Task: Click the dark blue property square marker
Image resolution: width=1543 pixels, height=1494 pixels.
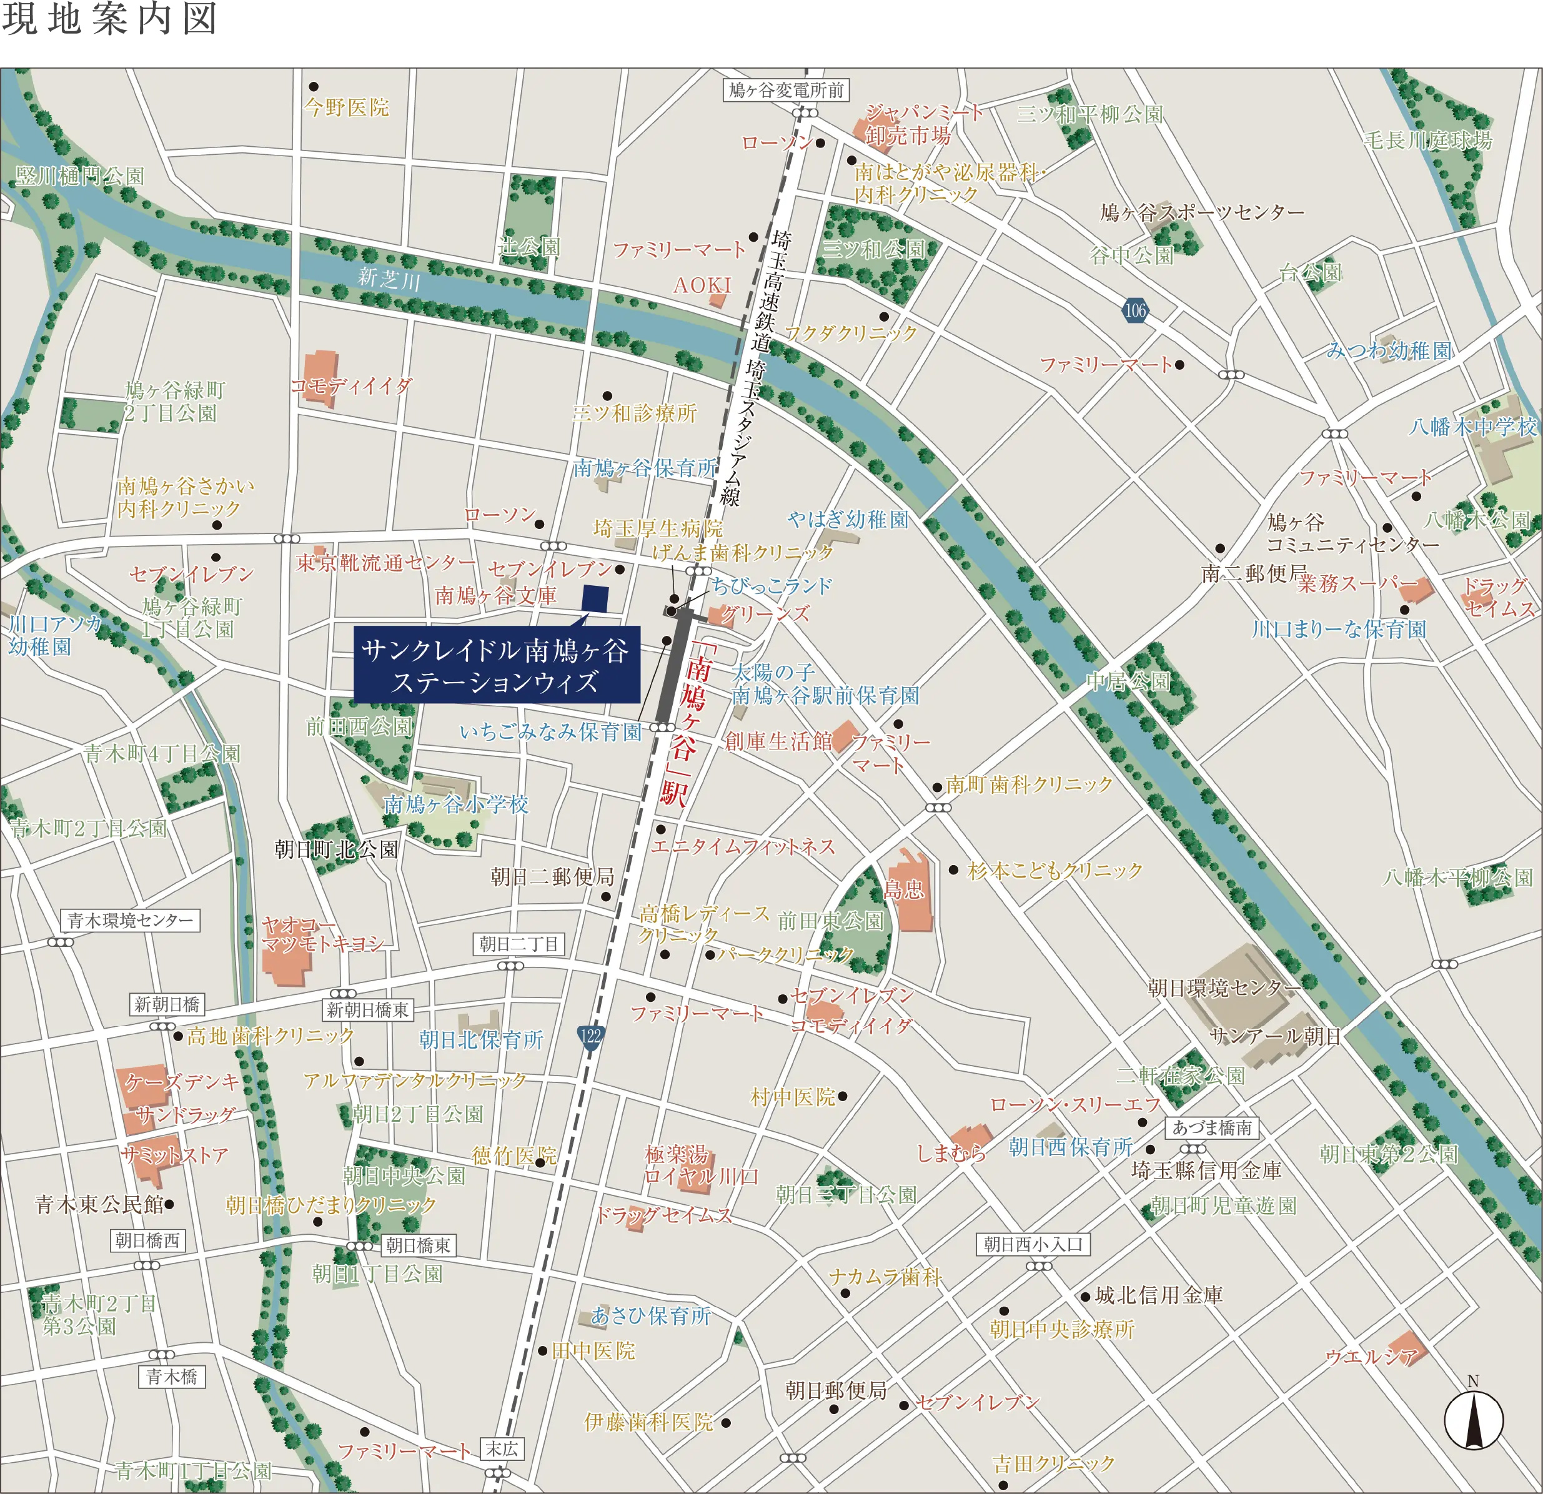Action: click(x=596, y=599)
